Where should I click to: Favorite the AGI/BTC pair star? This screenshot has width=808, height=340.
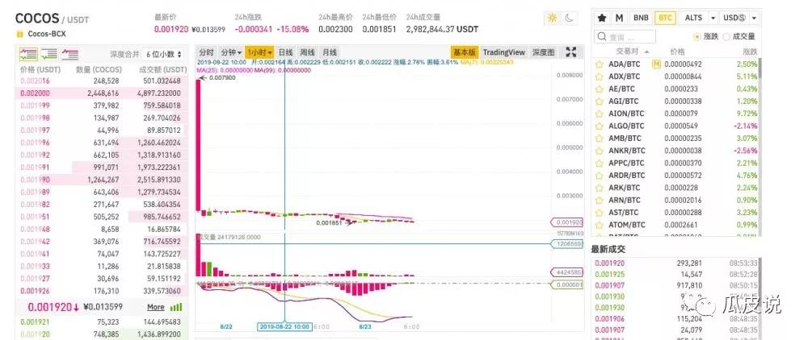click(600, 102)
